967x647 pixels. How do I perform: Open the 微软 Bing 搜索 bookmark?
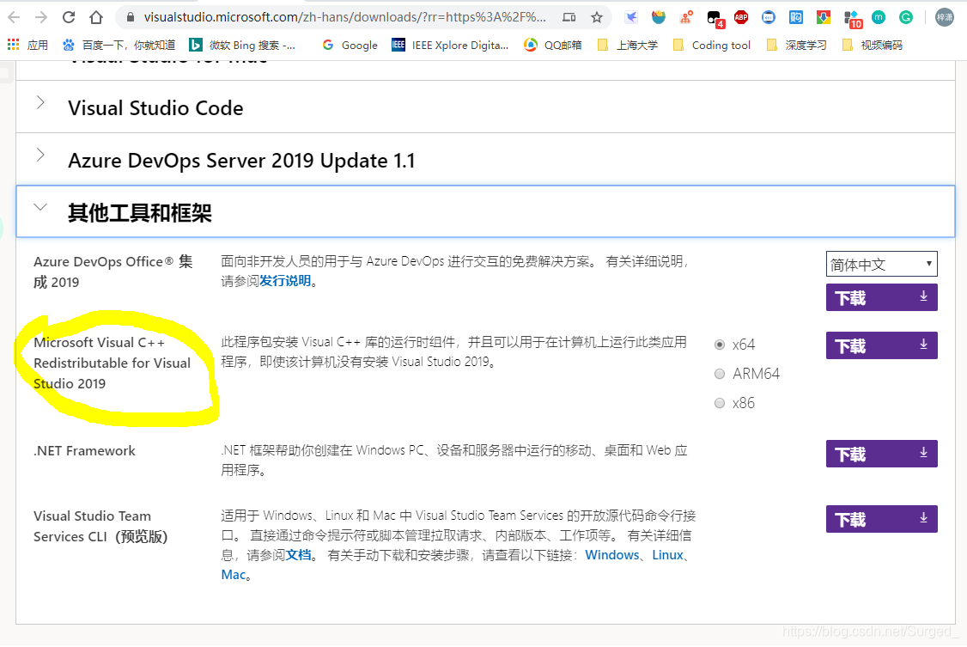click(x=242, y=45)
